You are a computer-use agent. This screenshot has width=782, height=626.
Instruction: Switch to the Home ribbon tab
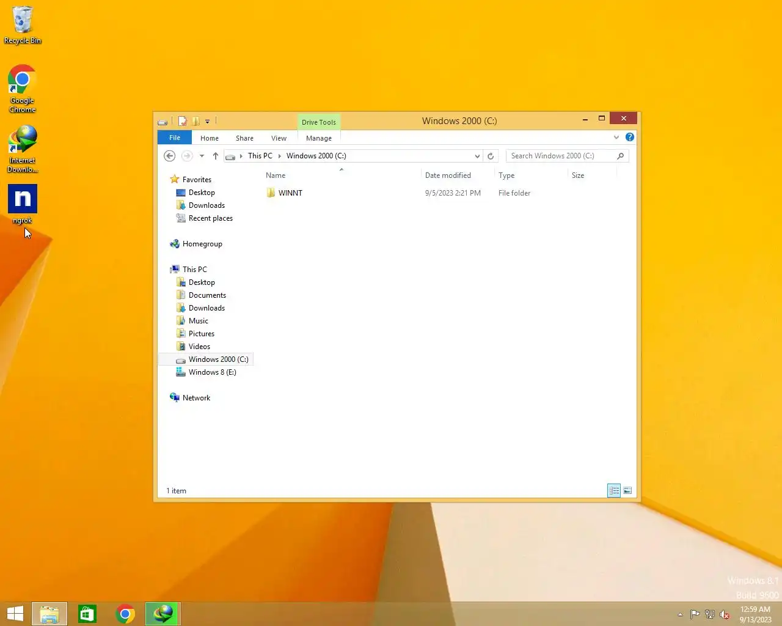[210, 138]
